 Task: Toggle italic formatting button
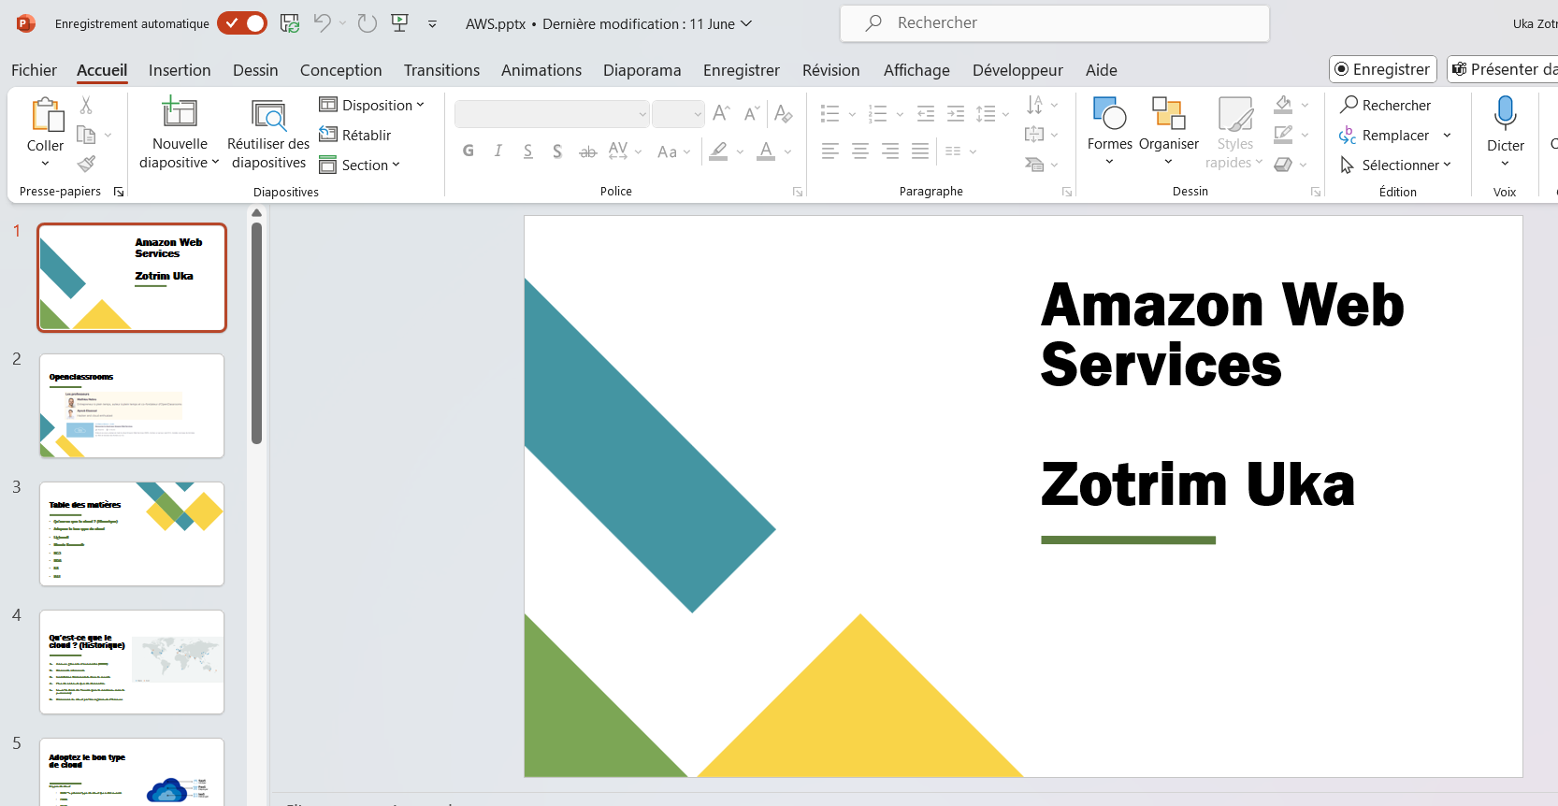tap(498, 151)
